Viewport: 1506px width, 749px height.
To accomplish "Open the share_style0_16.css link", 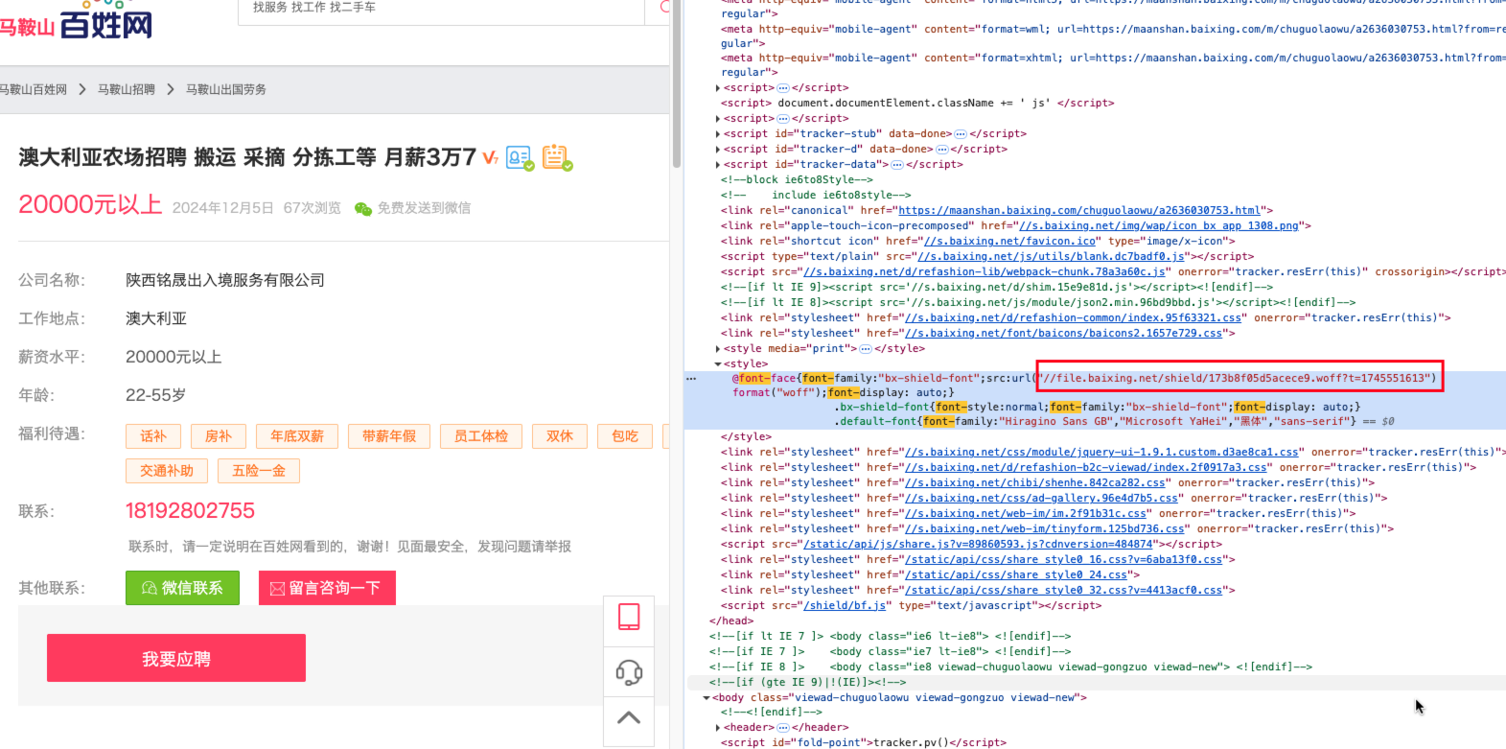I will 1064,560.
